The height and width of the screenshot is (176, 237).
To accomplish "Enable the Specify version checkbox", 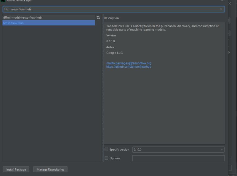I will (106, 149).
